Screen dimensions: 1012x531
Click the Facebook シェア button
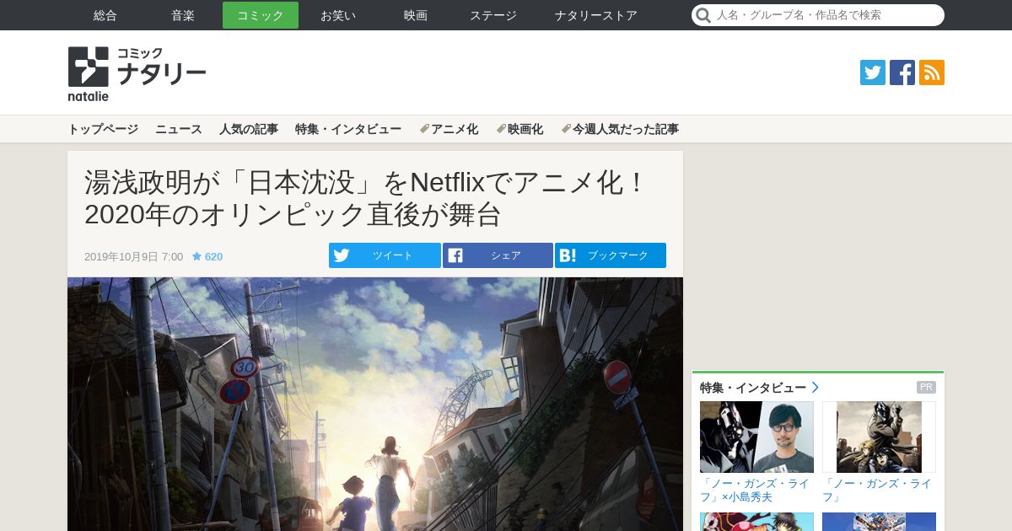coord(498,255)
